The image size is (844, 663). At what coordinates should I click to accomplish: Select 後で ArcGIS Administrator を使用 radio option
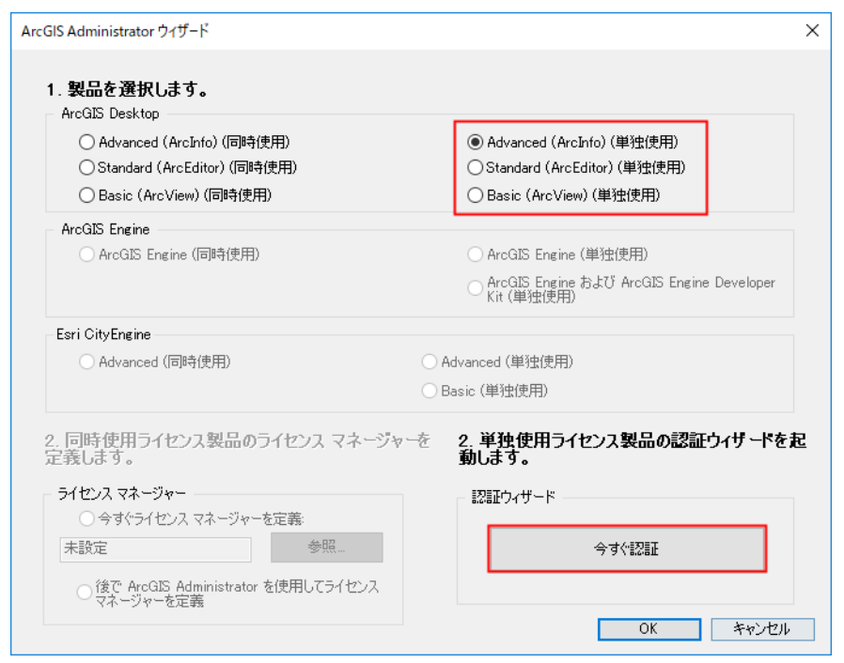(x=84, y=592)
